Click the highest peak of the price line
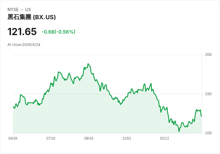 pos(88,64)
